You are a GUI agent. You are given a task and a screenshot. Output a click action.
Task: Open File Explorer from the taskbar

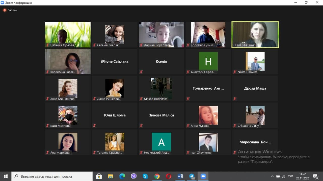[111, 176]
